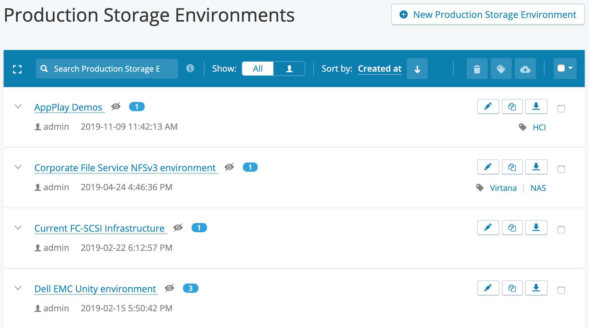
Task: Click count badge for Corporate File Service
Action: (x=250, y=167)
